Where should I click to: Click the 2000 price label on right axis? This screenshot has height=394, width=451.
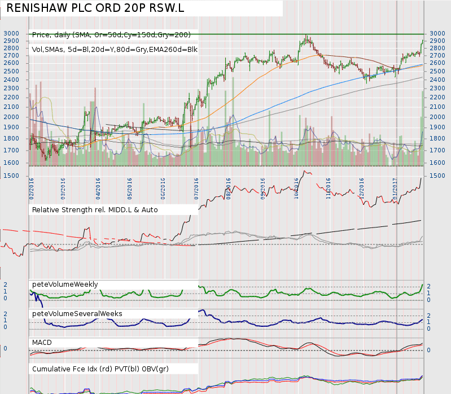(437, 117)
